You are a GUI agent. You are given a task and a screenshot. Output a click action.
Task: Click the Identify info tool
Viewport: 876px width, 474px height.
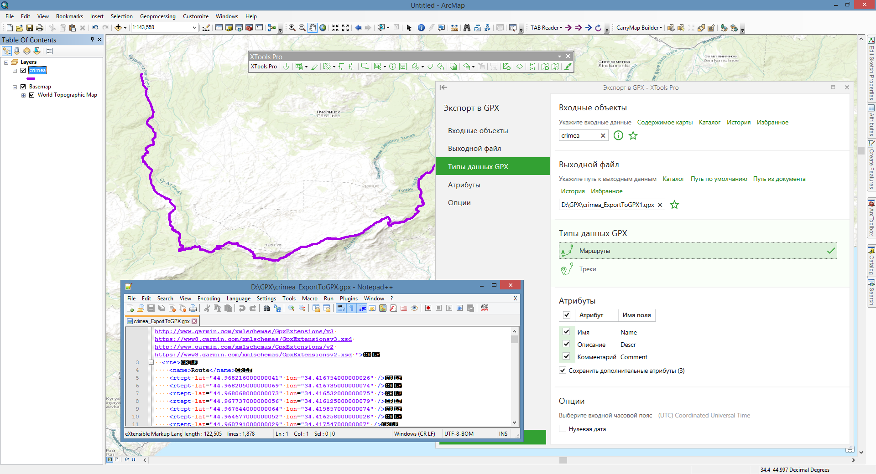(x=421, y=28)
